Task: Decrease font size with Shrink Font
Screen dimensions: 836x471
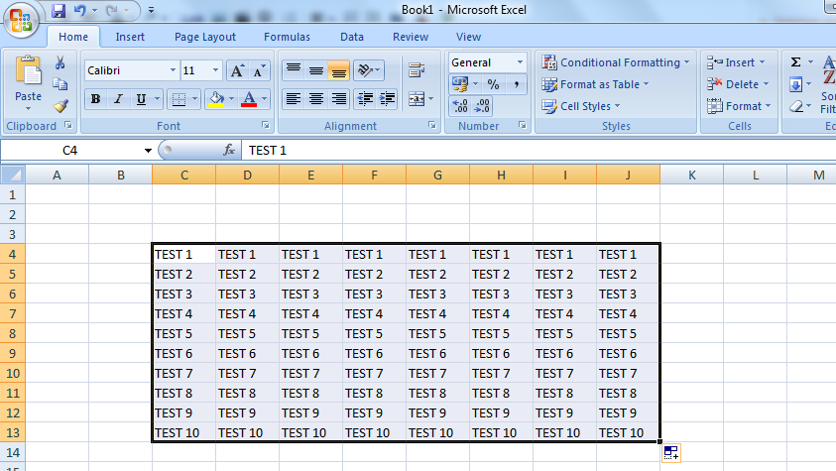Action: [259, 70]
